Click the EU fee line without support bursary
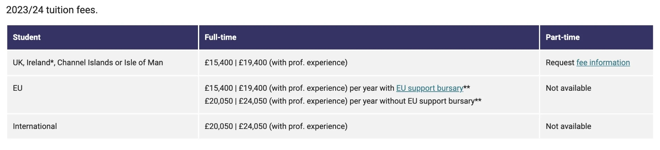Viewport: 660px width, 150px height. pyautogui.click(x=343, y=101)
